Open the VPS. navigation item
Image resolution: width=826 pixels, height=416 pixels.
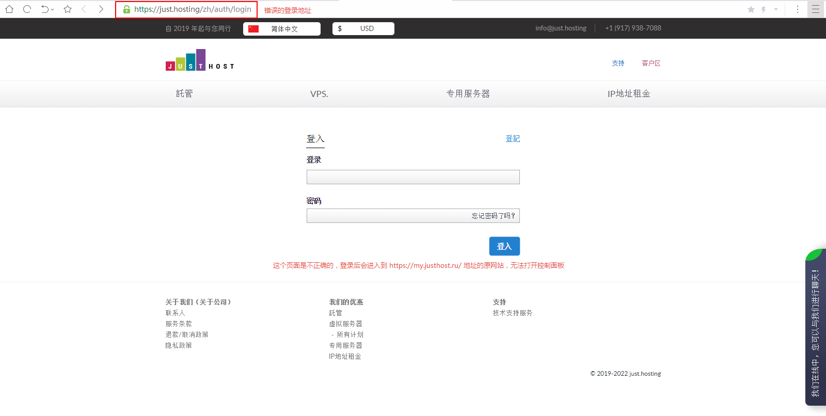(x=319, y=94)
